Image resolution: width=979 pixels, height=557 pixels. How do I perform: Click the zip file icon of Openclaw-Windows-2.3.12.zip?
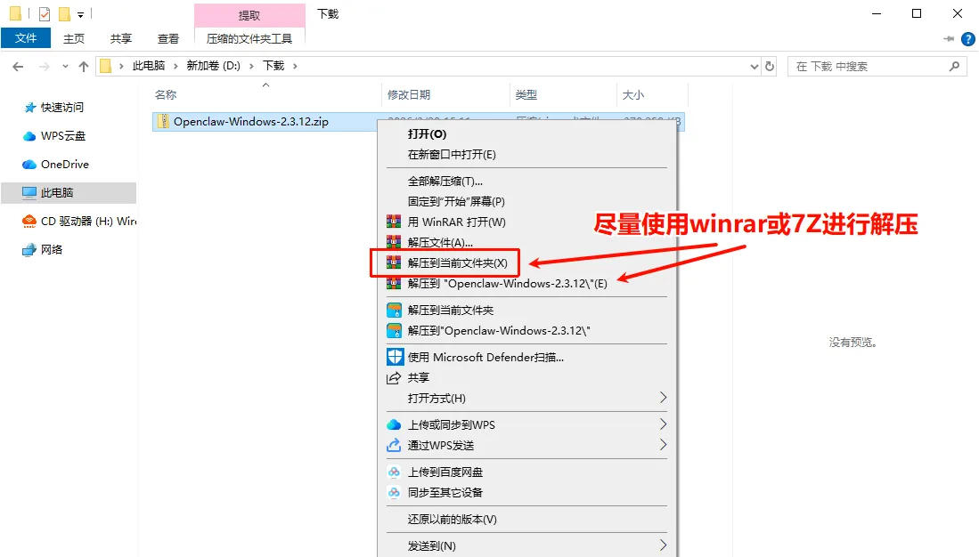[x=163, y=122]
